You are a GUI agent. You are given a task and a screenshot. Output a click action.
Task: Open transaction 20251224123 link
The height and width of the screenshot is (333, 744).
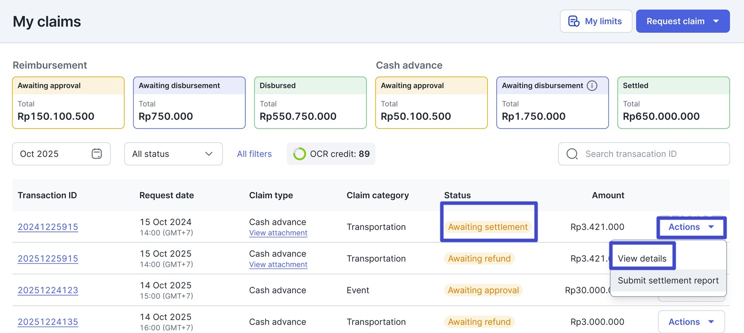click(x=48, y=290)
